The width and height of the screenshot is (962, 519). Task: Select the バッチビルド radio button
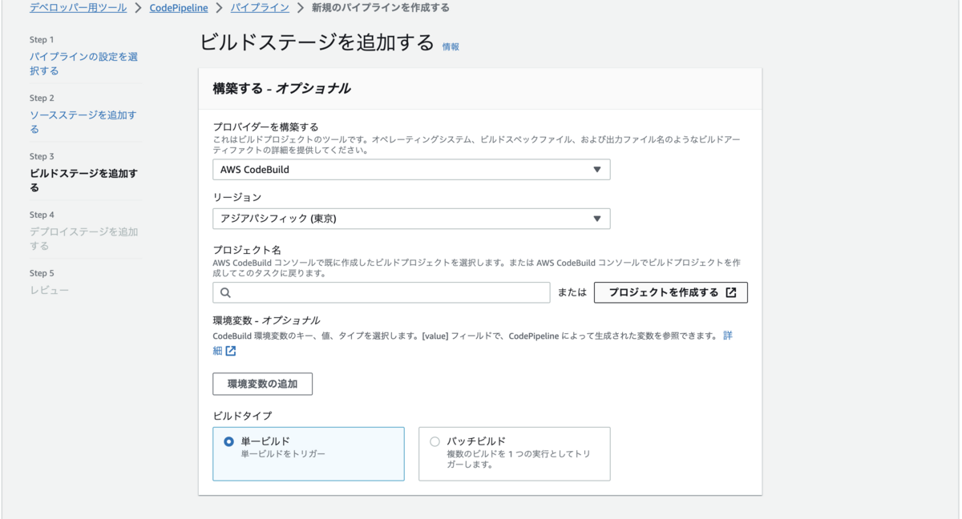coord(435,441)
